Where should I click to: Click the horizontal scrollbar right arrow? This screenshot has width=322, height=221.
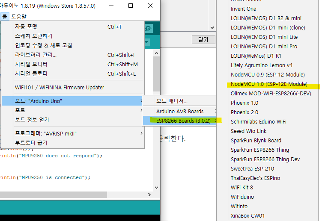point(149,195)
